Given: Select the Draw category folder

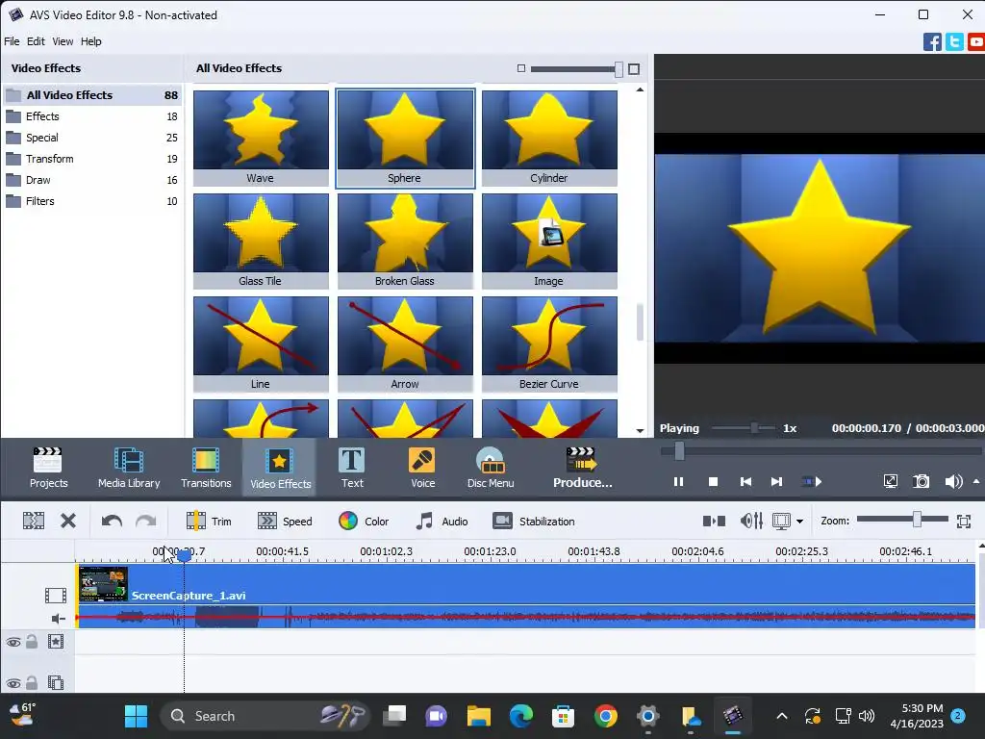Looking at the screenshot, I should [92, 180].
